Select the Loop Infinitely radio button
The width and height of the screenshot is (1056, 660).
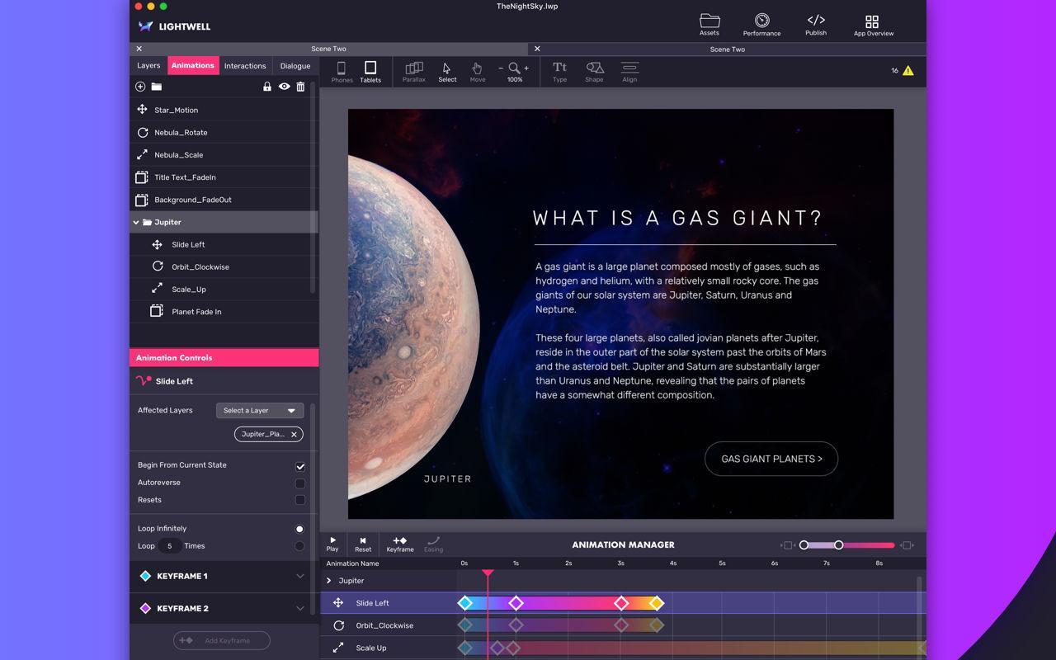(x=299, y=529)
